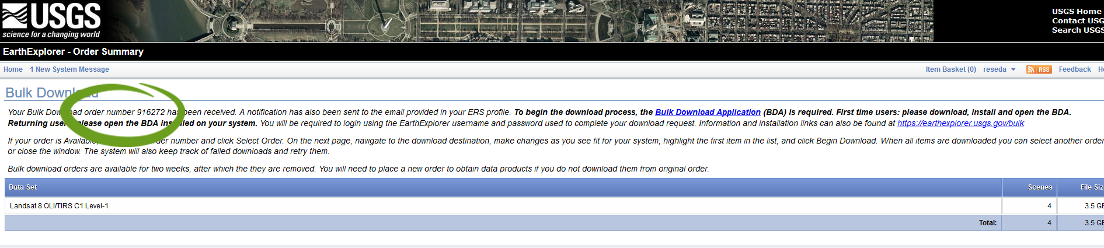Open the Contact USGS link
This screenshot has height=248, width=1104.
[1077, 20]
